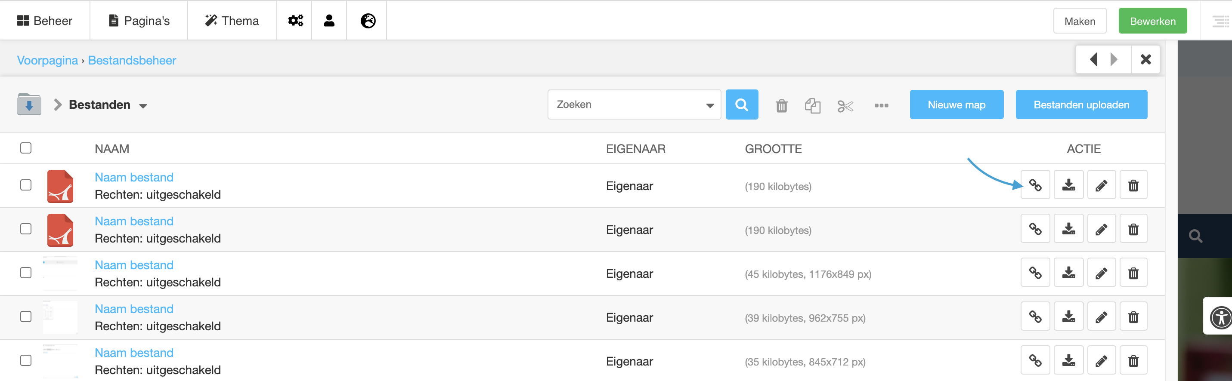Edit the third Naam bestand with the pencil icon

coord(1101,273)
